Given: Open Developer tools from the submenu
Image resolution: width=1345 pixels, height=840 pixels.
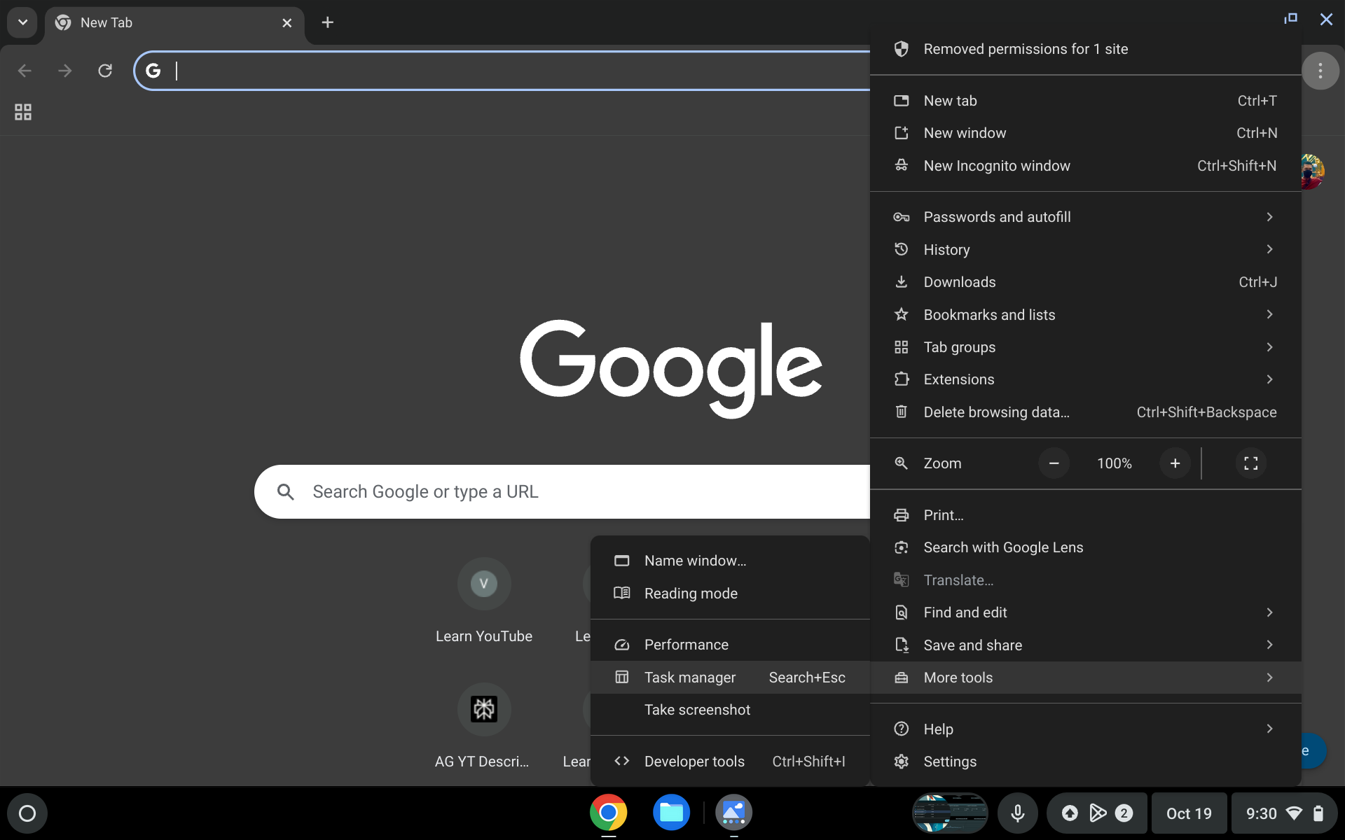Looking at the screenshot, I should [x=730, y=762].
